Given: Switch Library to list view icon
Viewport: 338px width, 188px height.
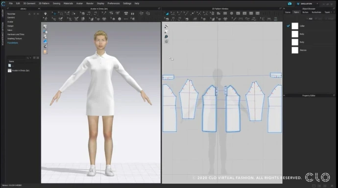Looking at the screenshot, I should [x=38, y=58].
